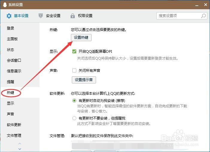This screenshot has width=210, height=152.
Task: Click the 文件管理: section label
Action: [57, 136]
